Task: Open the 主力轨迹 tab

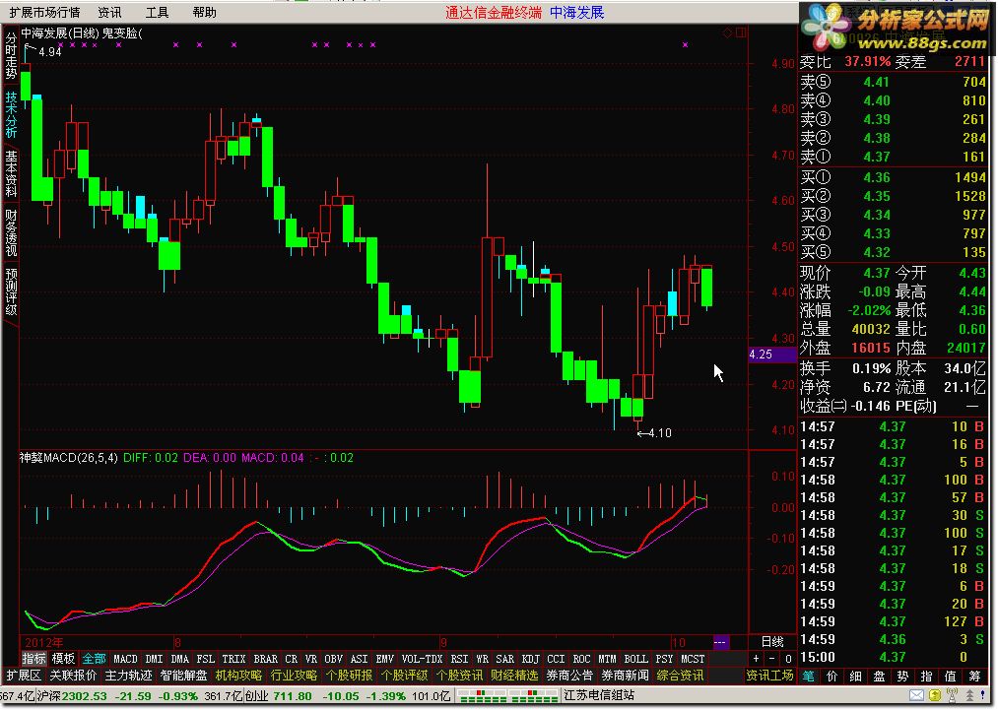Action: pyautogui.click(x=129, y=676)
